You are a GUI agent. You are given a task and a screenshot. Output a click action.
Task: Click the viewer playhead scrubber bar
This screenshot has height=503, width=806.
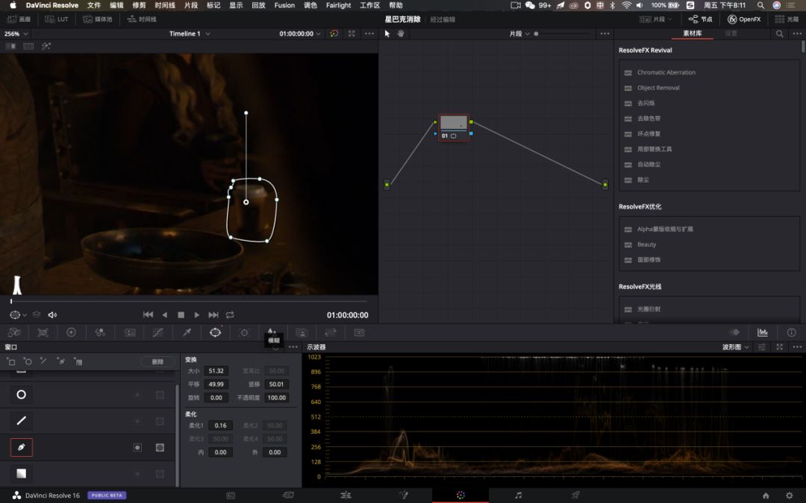coord(189,301)
